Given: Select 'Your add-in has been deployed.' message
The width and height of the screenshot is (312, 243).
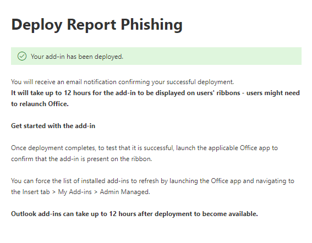Looking at the screenshot, I should pyautogui.click(x=77, y=57).
